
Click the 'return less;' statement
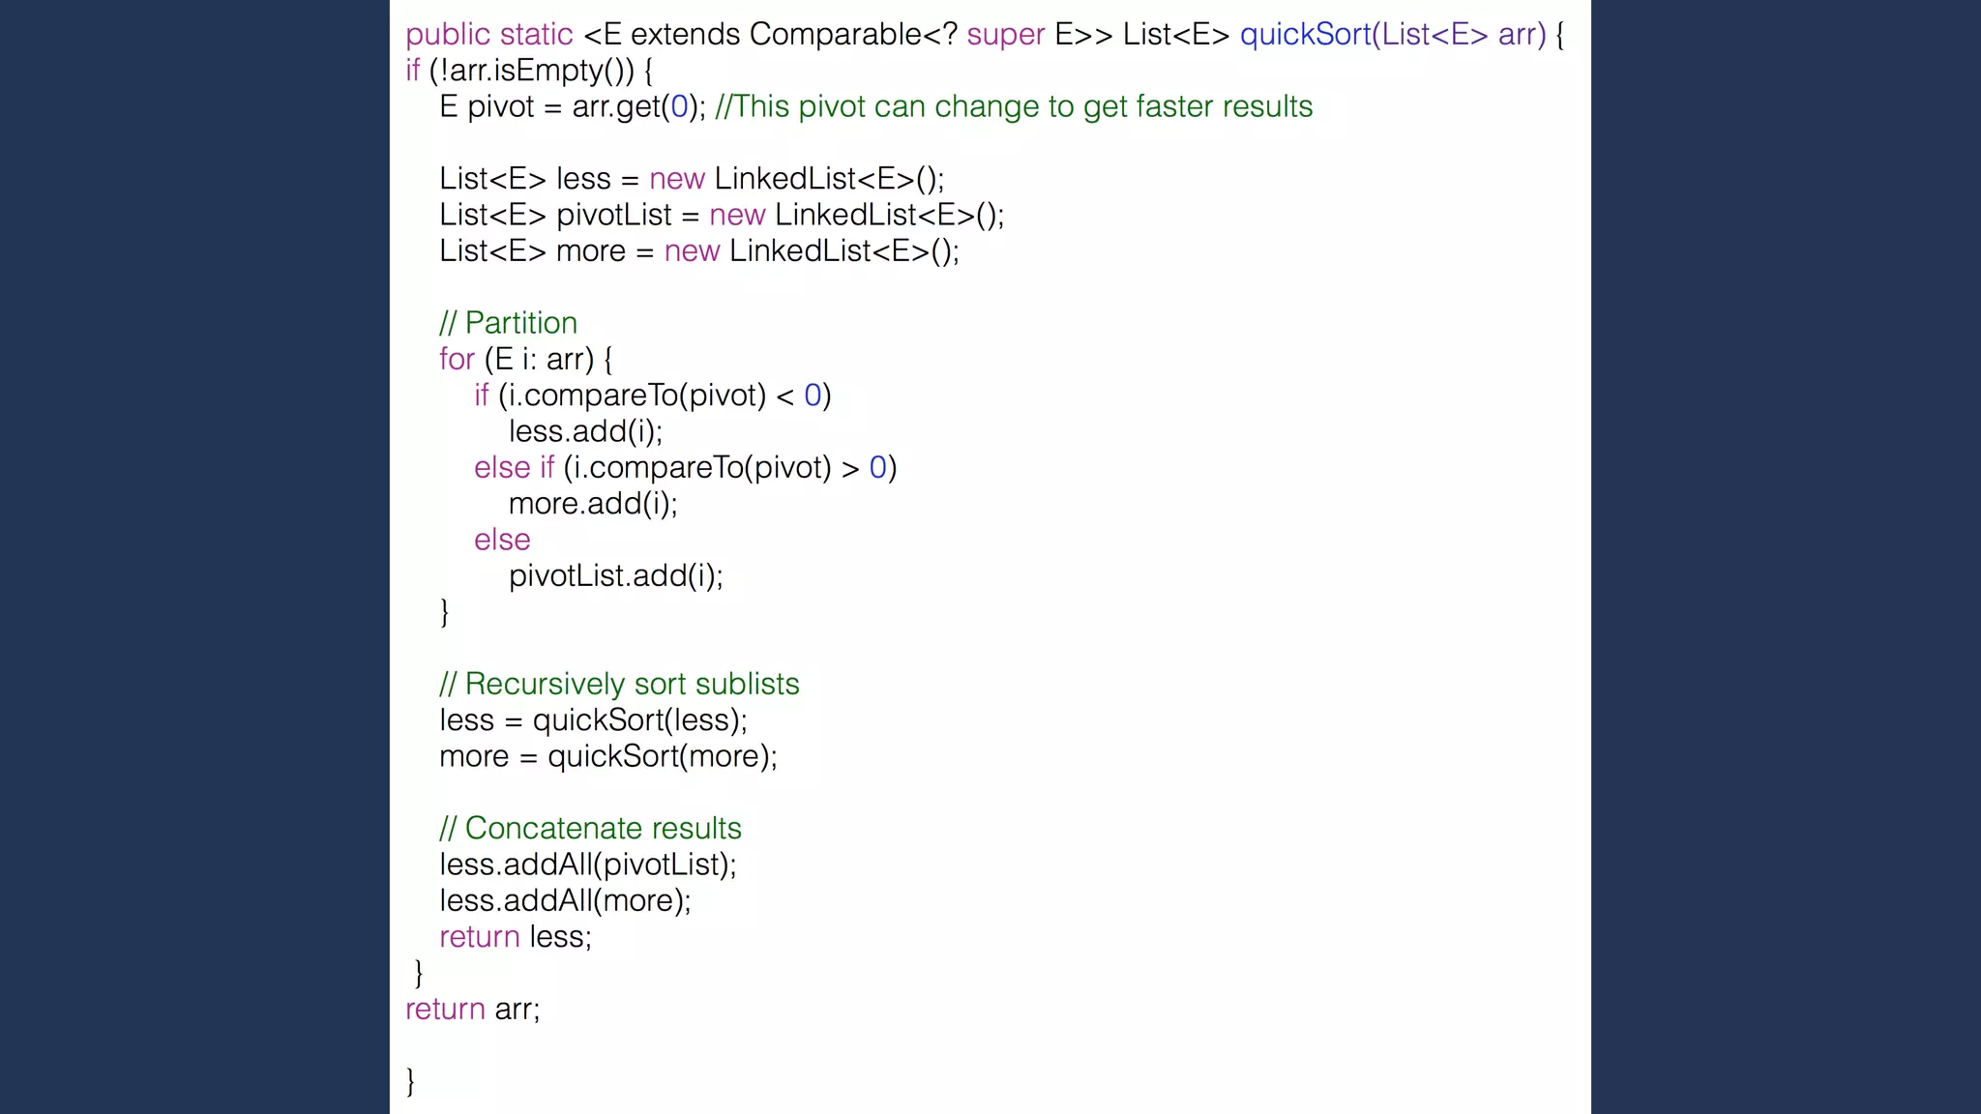click(515, 937)
